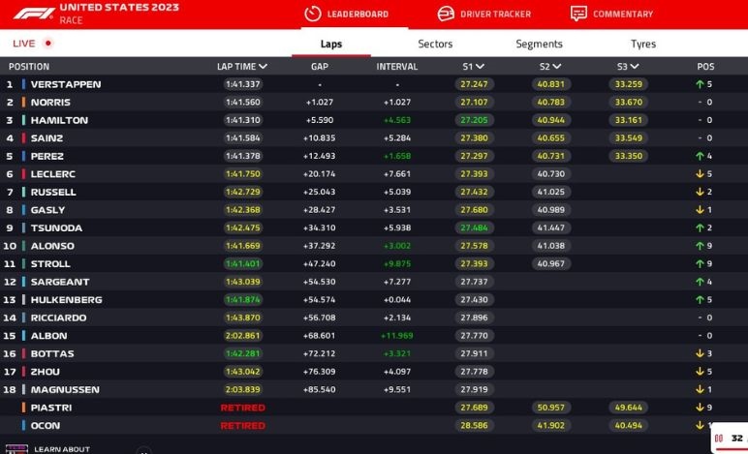Click Verstappen's green position-gain arrow
Screen dimensions: 748x454
(x=698, y=84)
